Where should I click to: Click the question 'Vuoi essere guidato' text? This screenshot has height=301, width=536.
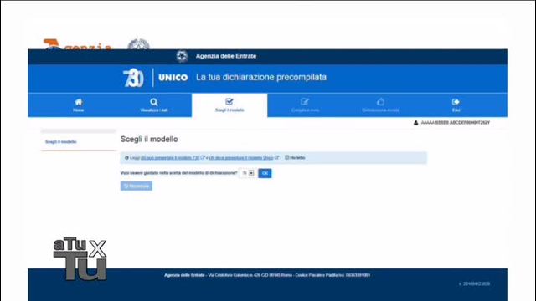click(x=178, y=173)
